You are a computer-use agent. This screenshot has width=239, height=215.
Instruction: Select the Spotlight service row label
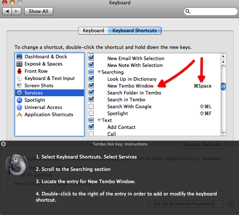(x=118, y=113)
